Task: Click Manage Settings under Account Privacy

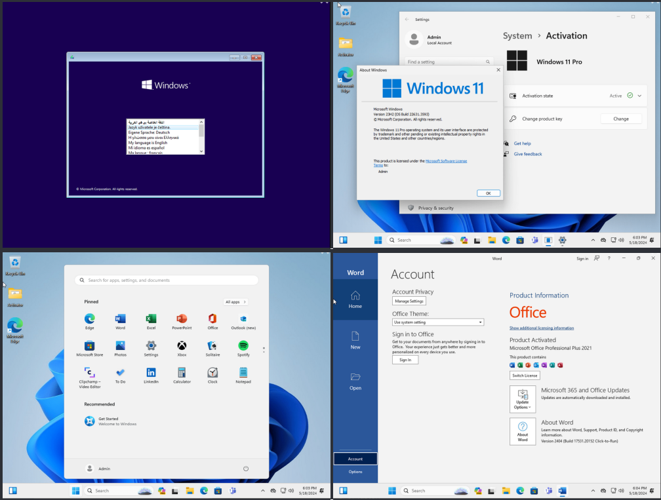Action: click(409, 301)
